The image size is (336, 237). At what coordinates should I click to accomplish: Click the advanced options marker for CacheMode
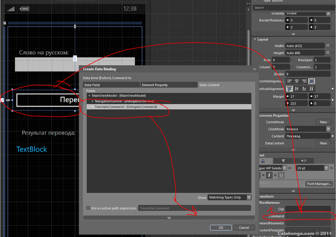click(x=333, y=122)
